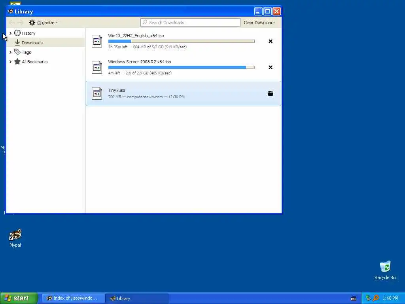The width and height of the screenshot is (405, 304).
Task: Select the Win10_22H2_English_x64.iso file name
Action: click(x=136, y=36)
